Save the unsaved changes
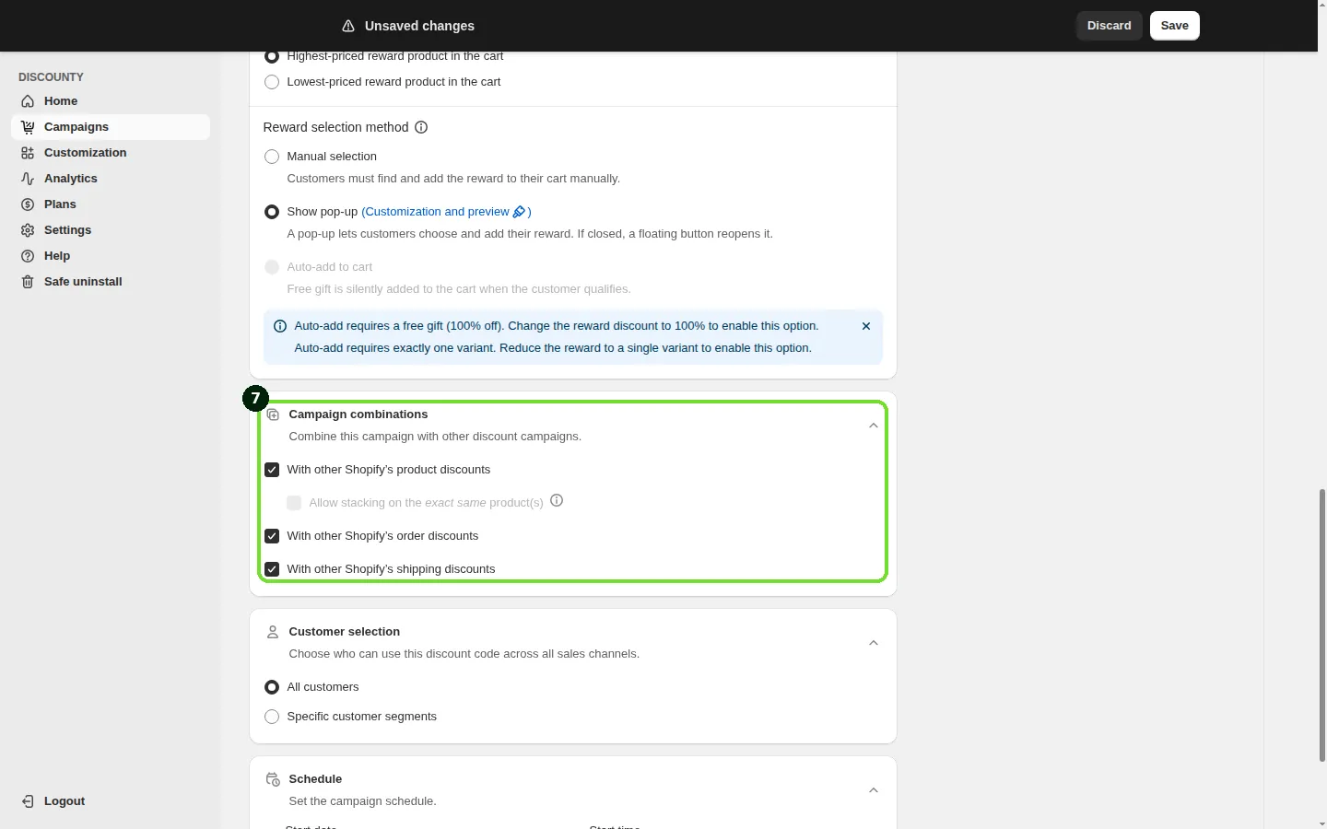 click(1175, 26)
